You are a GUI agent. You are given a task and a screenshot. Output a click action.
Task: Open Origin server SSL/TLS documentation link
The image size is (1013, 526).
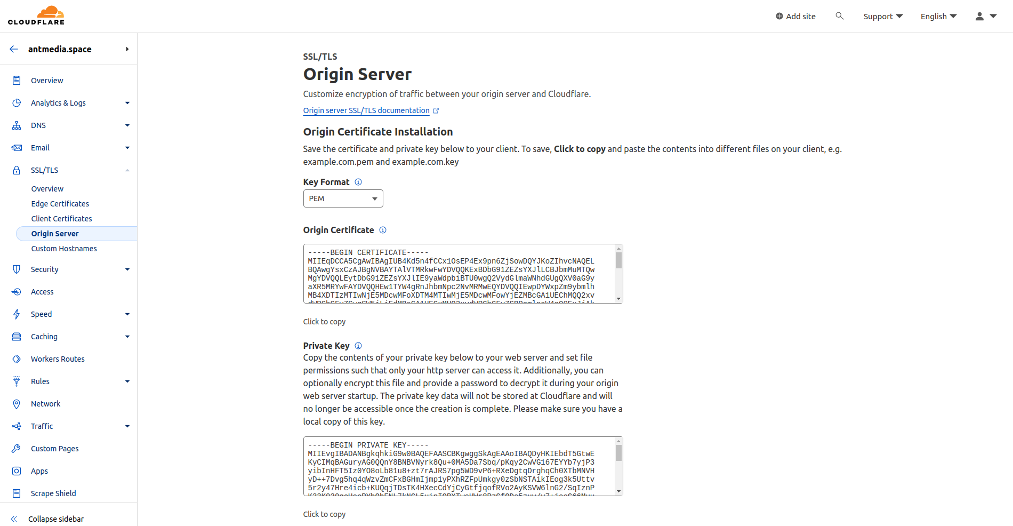(366, 110)
